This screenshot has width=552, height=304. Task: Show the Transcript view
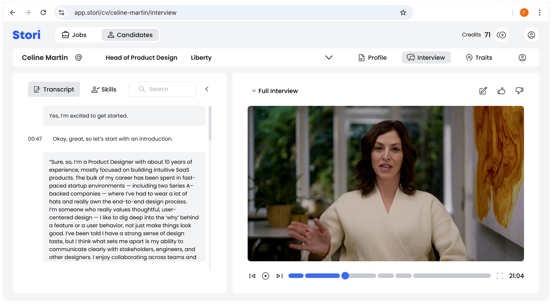tap(54, 89)
